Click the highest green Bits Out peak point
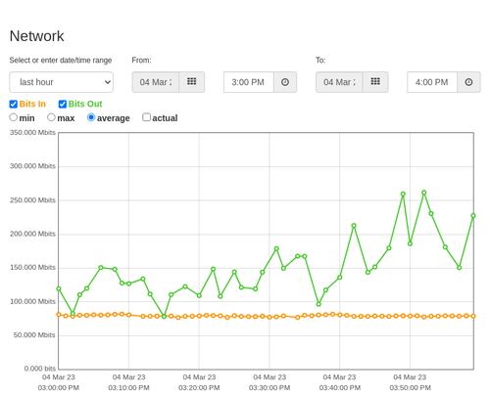Viewport: 490px width, 394px height. pyautogui.click(x=424, y=193)
